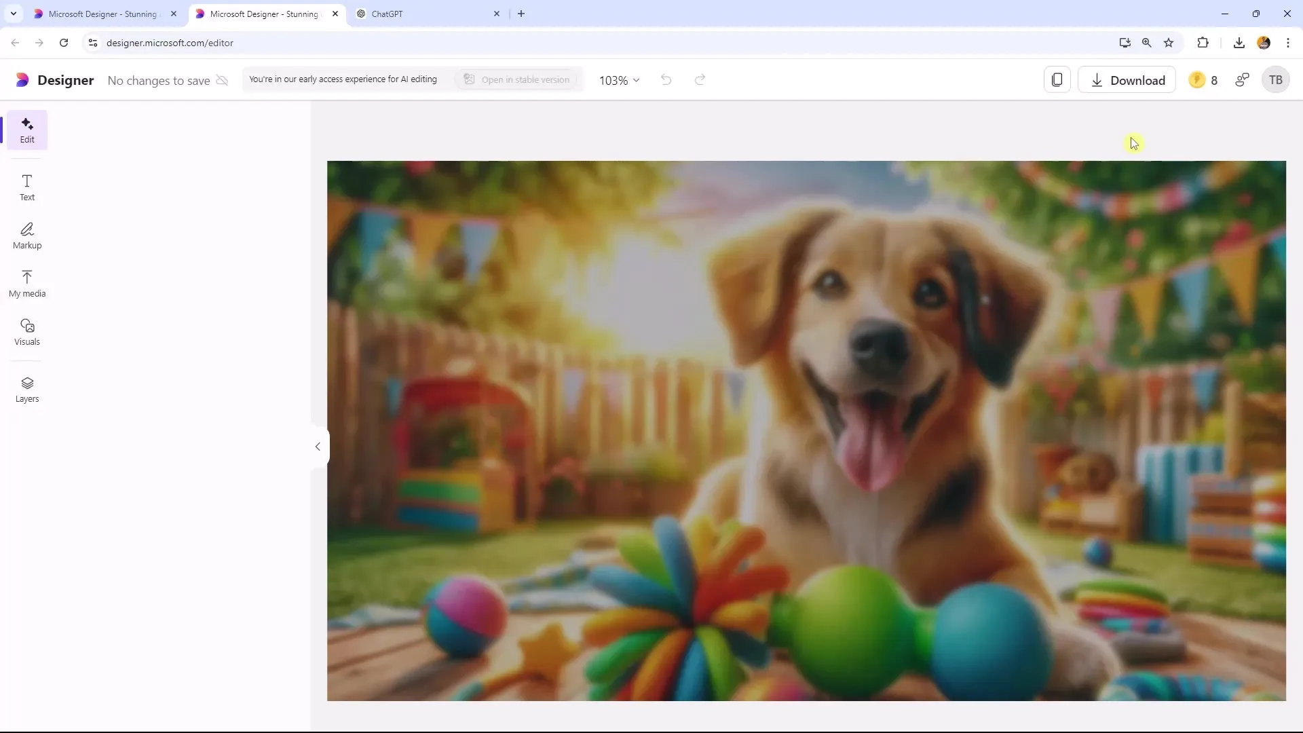
Task: Click the redo arrow button
Action: [701, 79]
